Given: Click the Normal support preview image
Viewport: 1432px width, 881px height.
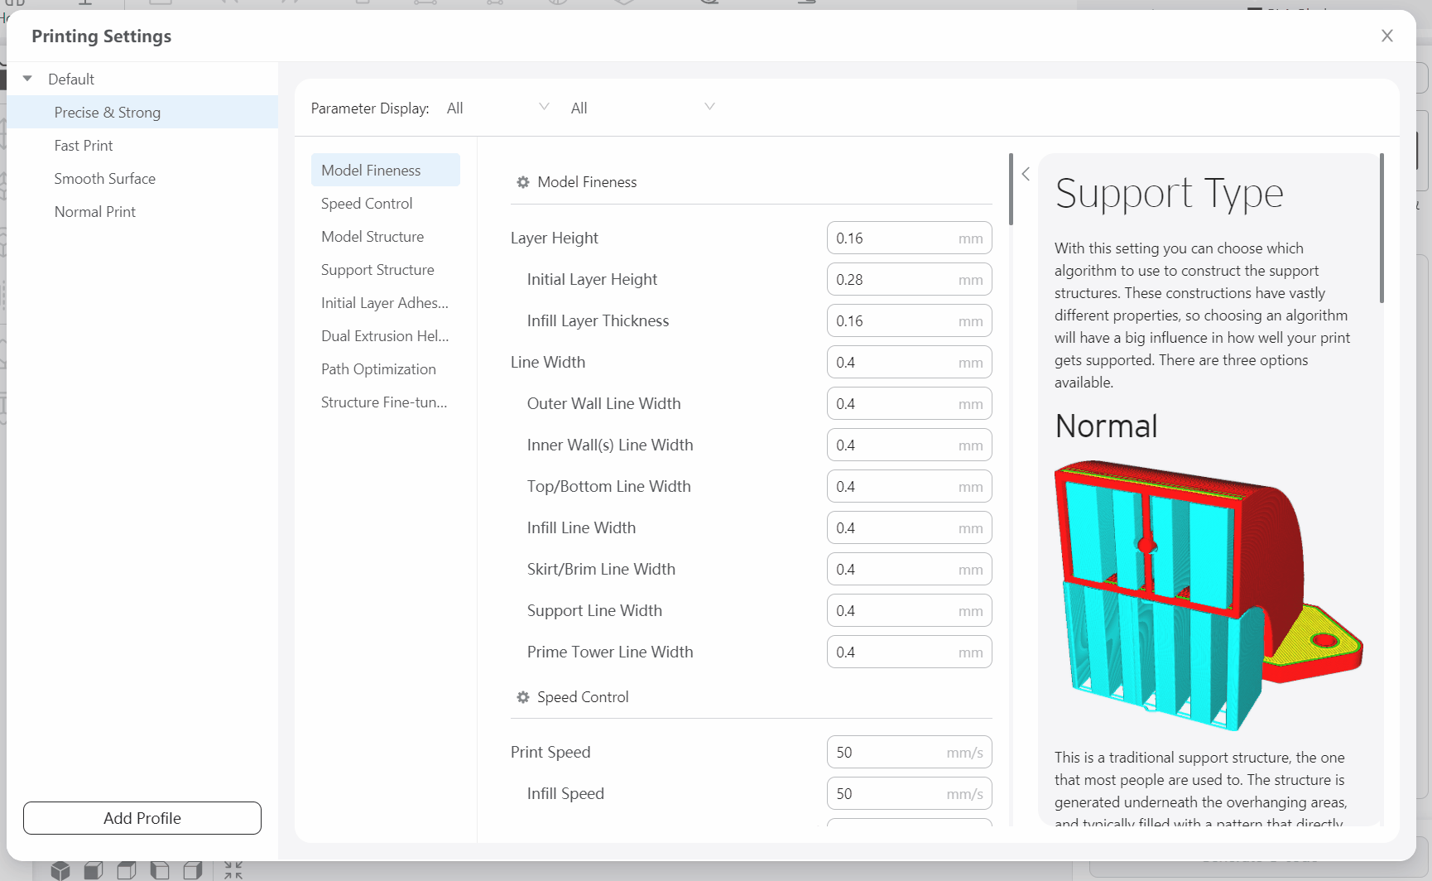Looking at the screenshot, I should [1209, 595].
